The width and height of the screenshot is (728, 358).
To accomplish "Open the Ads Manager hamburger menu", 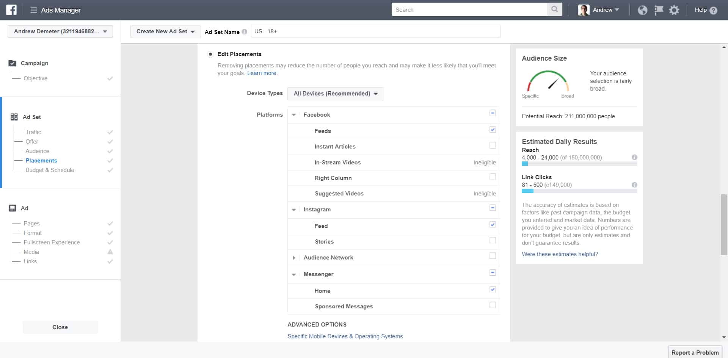I will click(x=34, y=10).
